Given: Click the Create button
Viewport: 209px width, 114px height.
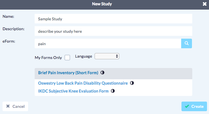Looking at the screenshot, I should tap(194, 106).
